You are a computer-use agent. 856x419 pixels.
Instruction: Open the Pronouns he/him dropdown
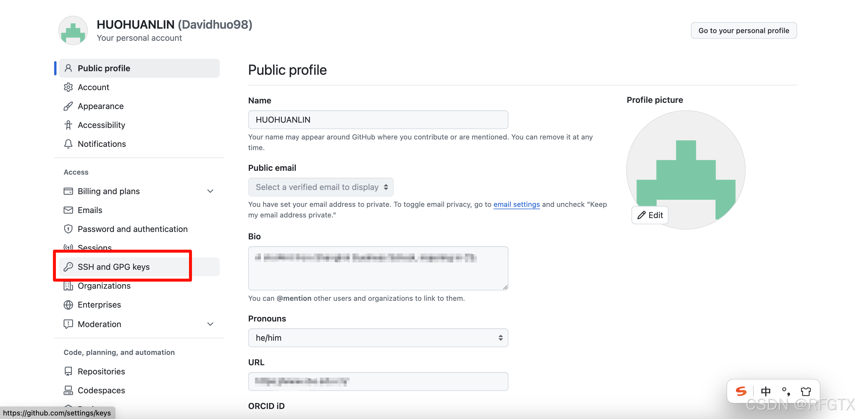pyautogui.click(x=378, y=338)
